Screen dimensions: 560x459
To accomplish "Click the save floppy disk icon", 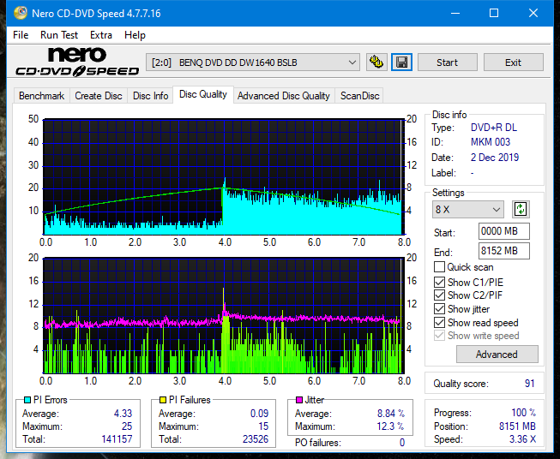I will click(x=402, y=63).
